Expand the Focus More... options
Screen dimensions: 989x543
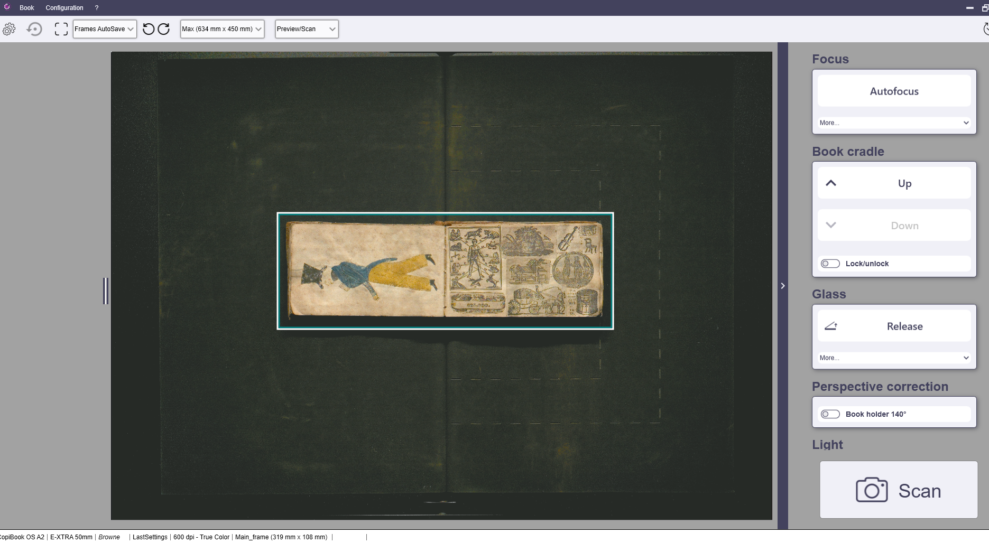[x=894, y=123]
